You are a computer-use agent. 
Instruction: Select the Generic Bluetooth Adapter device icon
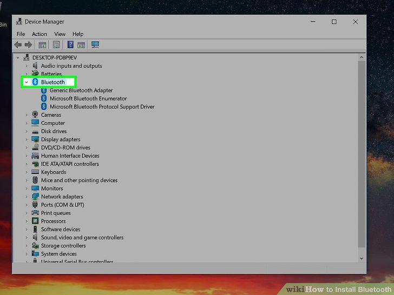pos(44,90)
